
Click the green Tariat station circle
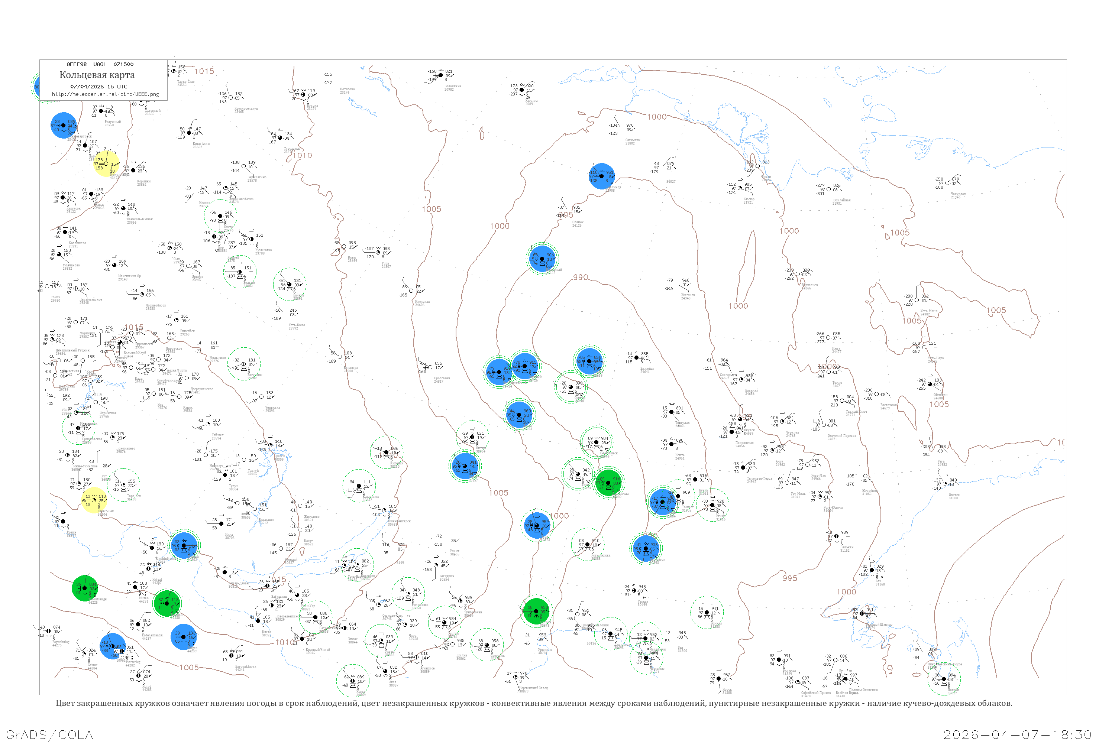[167, 603]
